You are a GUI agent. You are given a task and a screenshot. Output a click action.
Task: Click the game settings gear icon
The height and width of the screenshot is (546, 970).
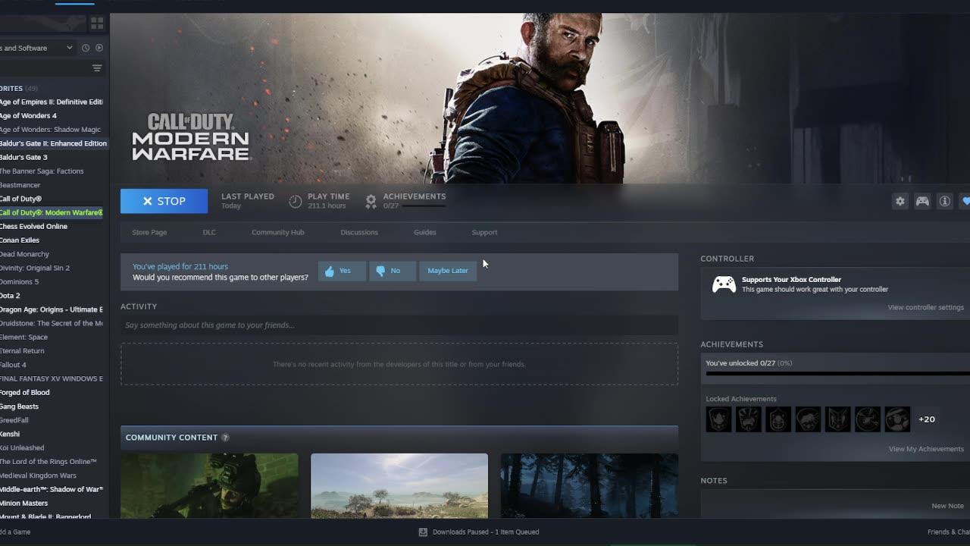[900, 201]
